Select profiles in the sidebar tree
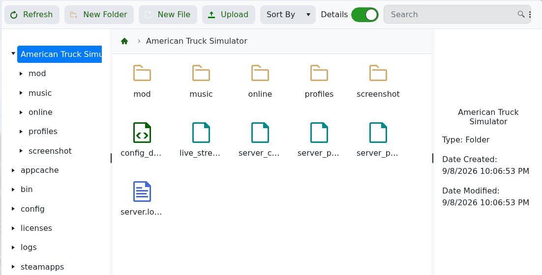This screenshot has height=275, width=542. 43,132
